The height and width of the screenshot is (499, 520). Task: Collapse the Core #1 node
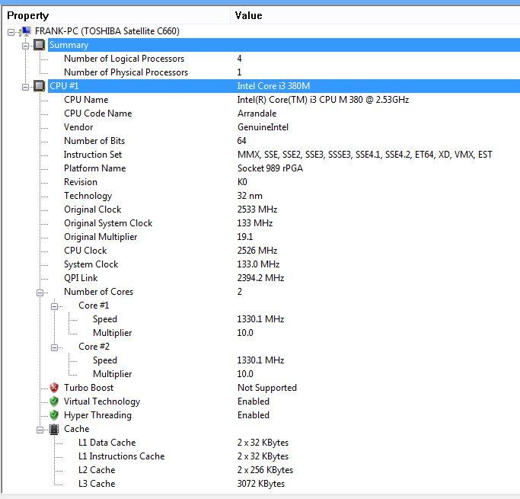(x=54, y=306)
